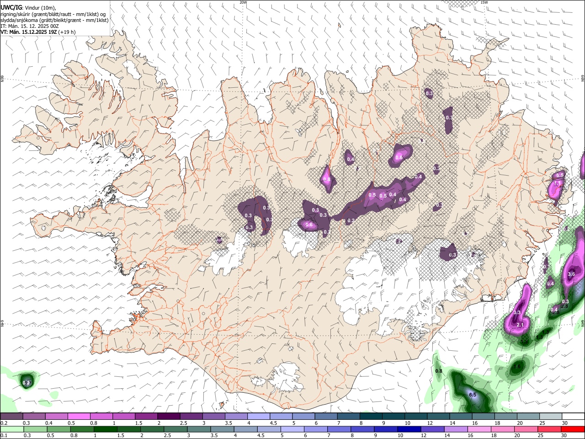Pick the dark mauve 0.2 snow swatch

11,417
